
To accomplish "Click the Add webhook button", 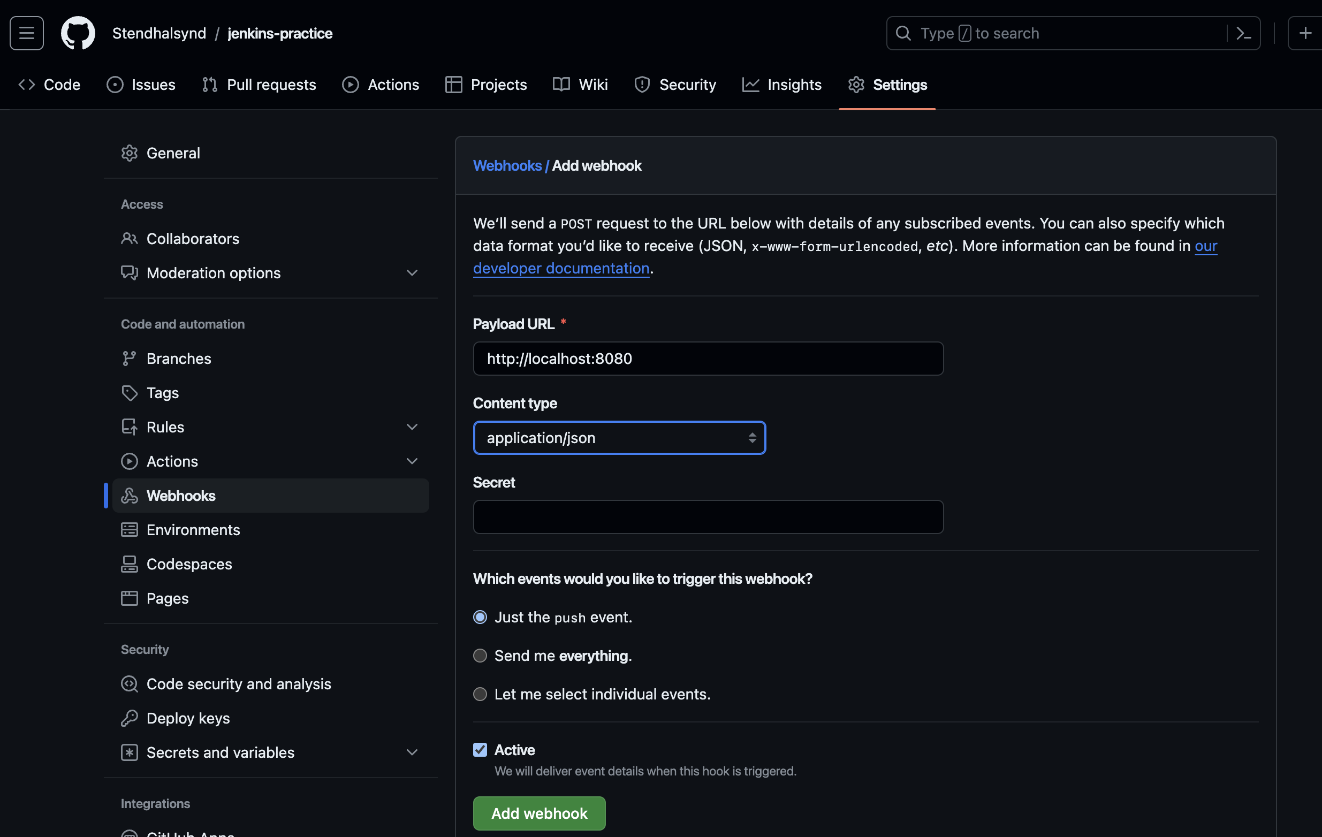I will [x=539, y=813].
